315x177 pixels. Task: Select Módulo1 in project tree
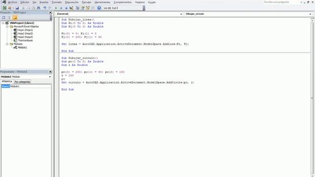(22, 48)
